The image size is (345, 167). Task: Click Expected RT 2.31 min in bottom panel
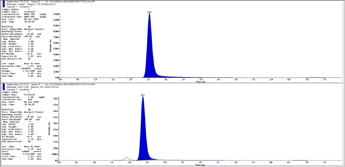(22, 139)
